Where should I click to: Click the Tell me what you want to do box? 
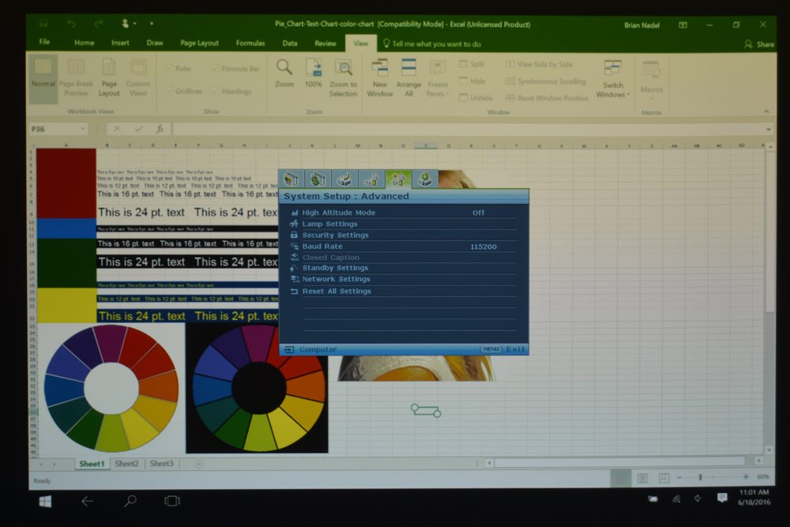[432, 43]
